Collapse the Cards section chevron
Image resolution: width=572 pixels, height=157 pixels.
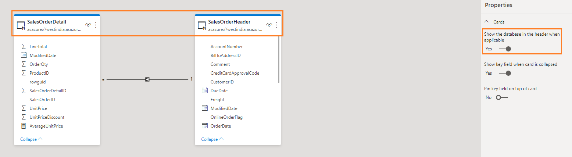pos(487,22)
